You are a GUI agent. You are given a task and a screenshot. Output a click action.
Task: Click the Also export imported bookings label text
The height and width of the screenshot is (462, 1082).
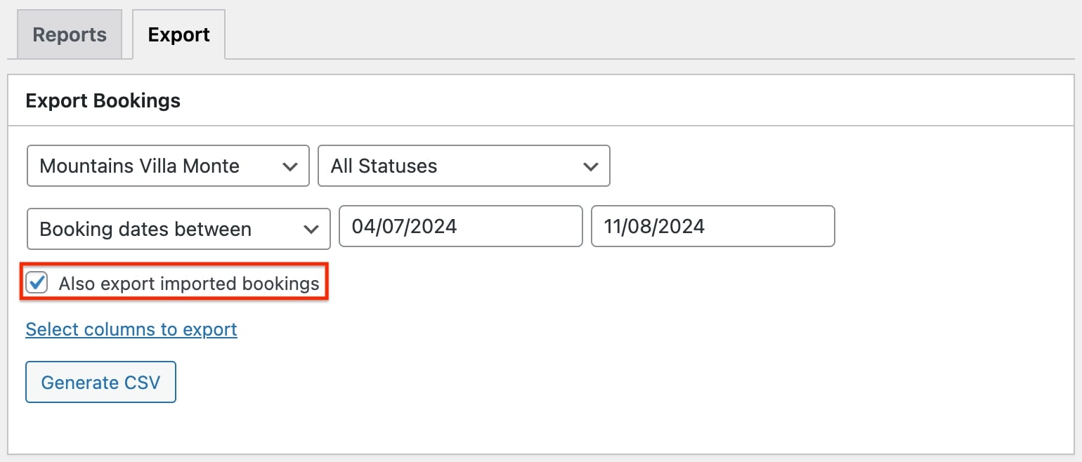tap(189, 284)
